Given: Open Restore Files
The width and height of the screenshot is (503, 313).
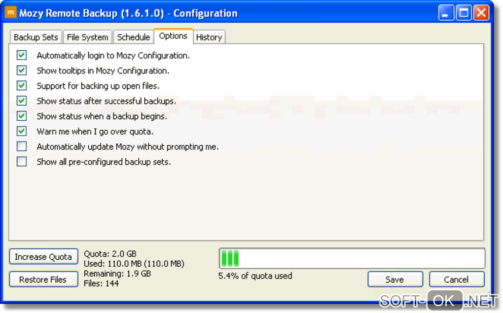Looking at the screenshot, I should click(43, 279).
